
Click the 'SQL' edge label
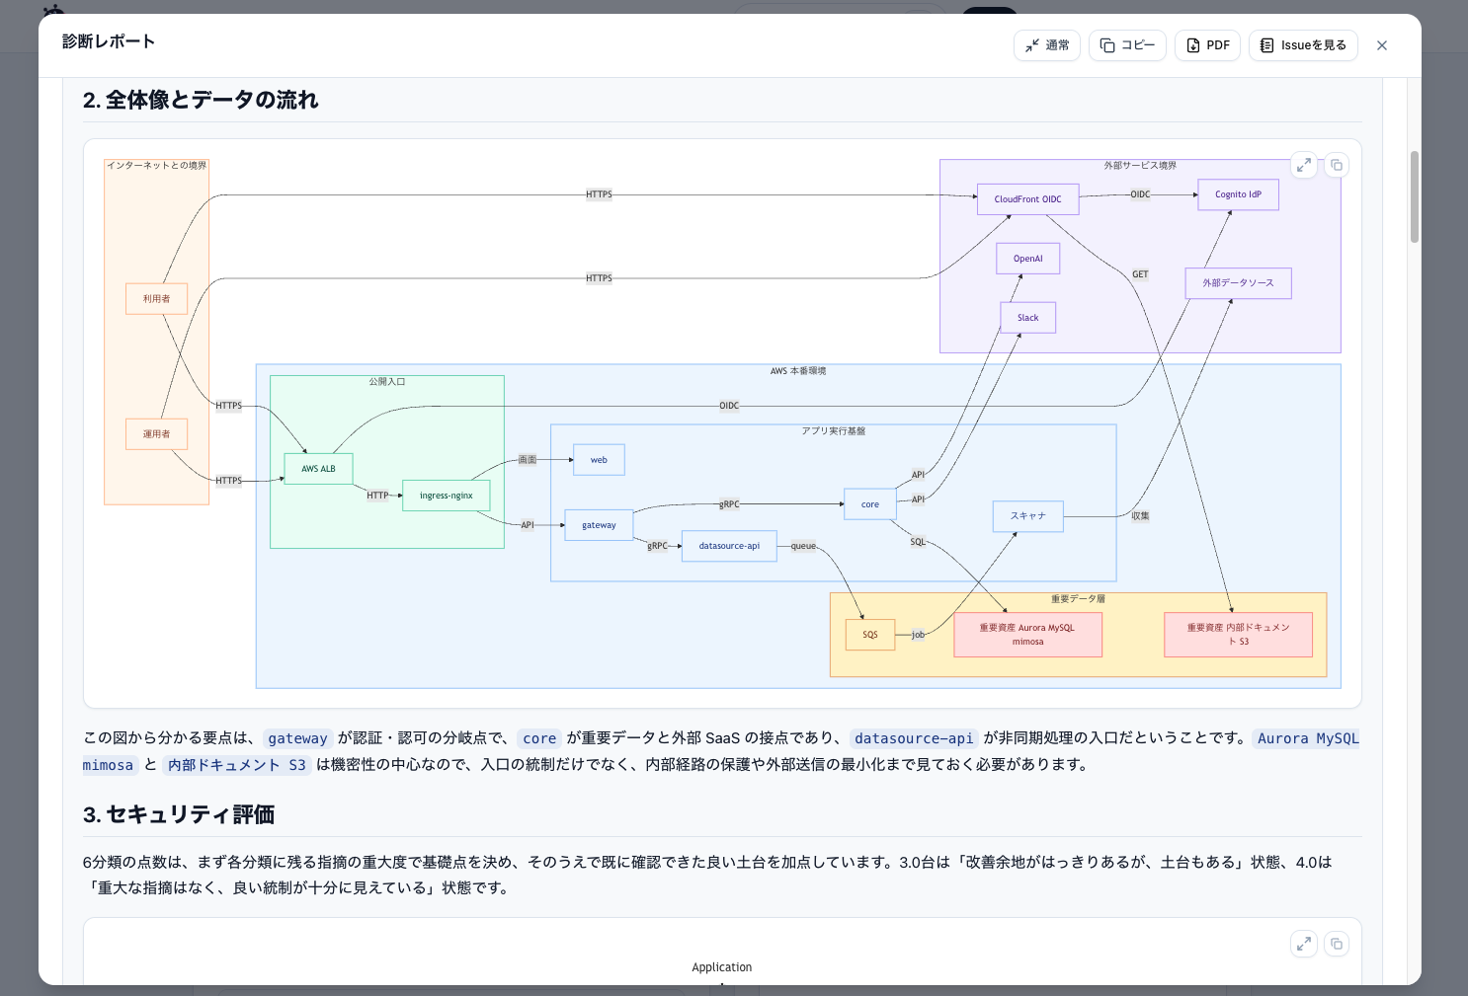[x=918, y=542]
